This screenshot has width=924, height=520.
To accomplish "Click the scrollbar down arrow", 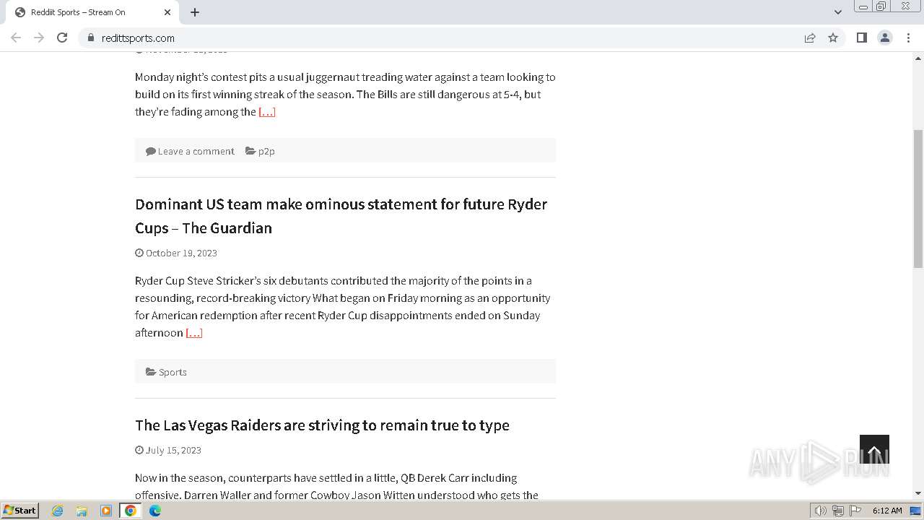I will click(918, 493).
